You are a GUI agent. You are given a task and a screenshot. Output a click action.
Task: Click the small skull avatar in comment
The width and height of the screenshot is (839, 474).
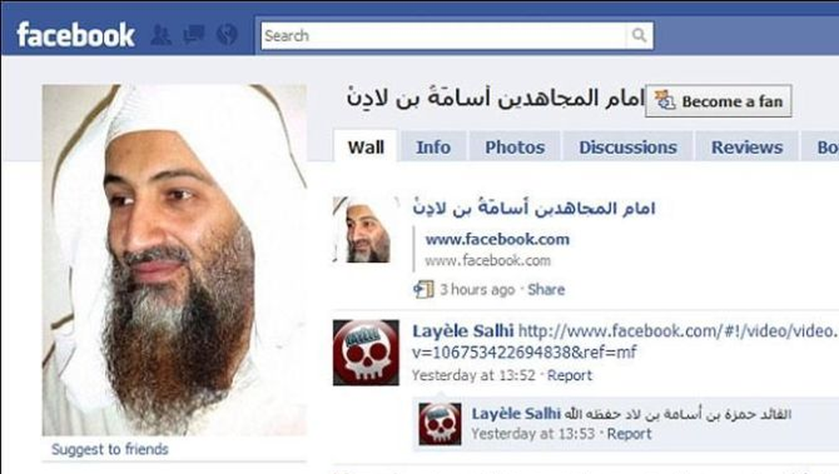[439, 424]
